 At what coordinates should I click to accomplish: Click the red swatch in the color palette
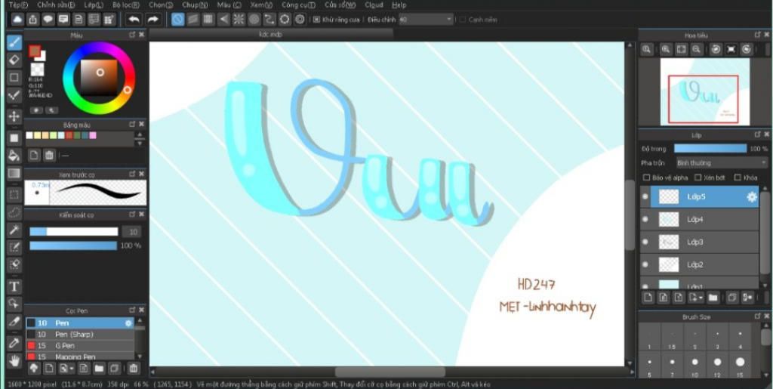click(x=69, y=135)
